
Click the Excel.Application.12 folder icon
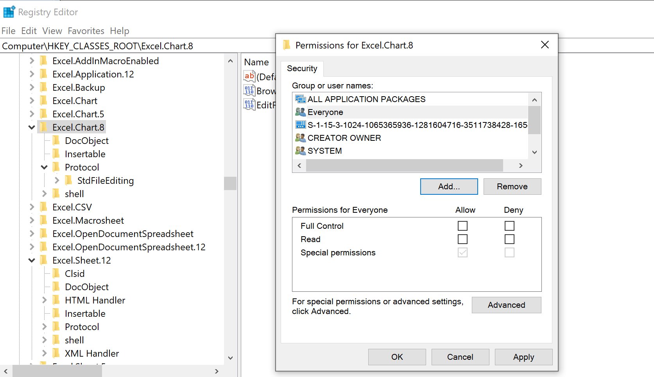44,74
